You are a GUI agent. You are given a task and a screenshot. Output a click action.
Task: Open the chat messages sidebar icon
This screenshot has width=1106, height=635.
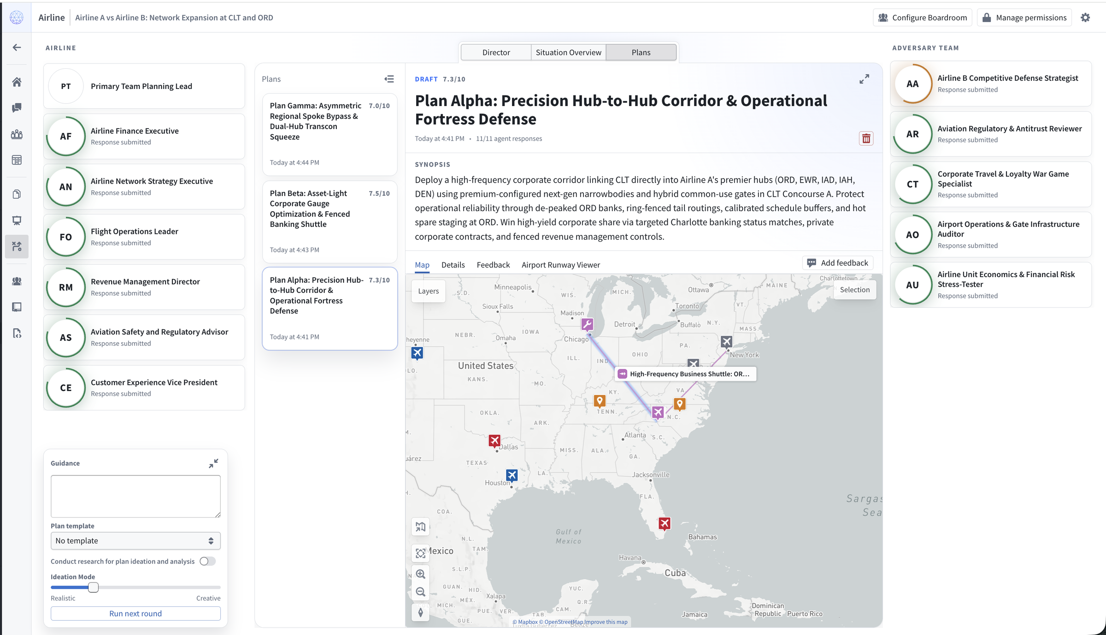[17, 108]
